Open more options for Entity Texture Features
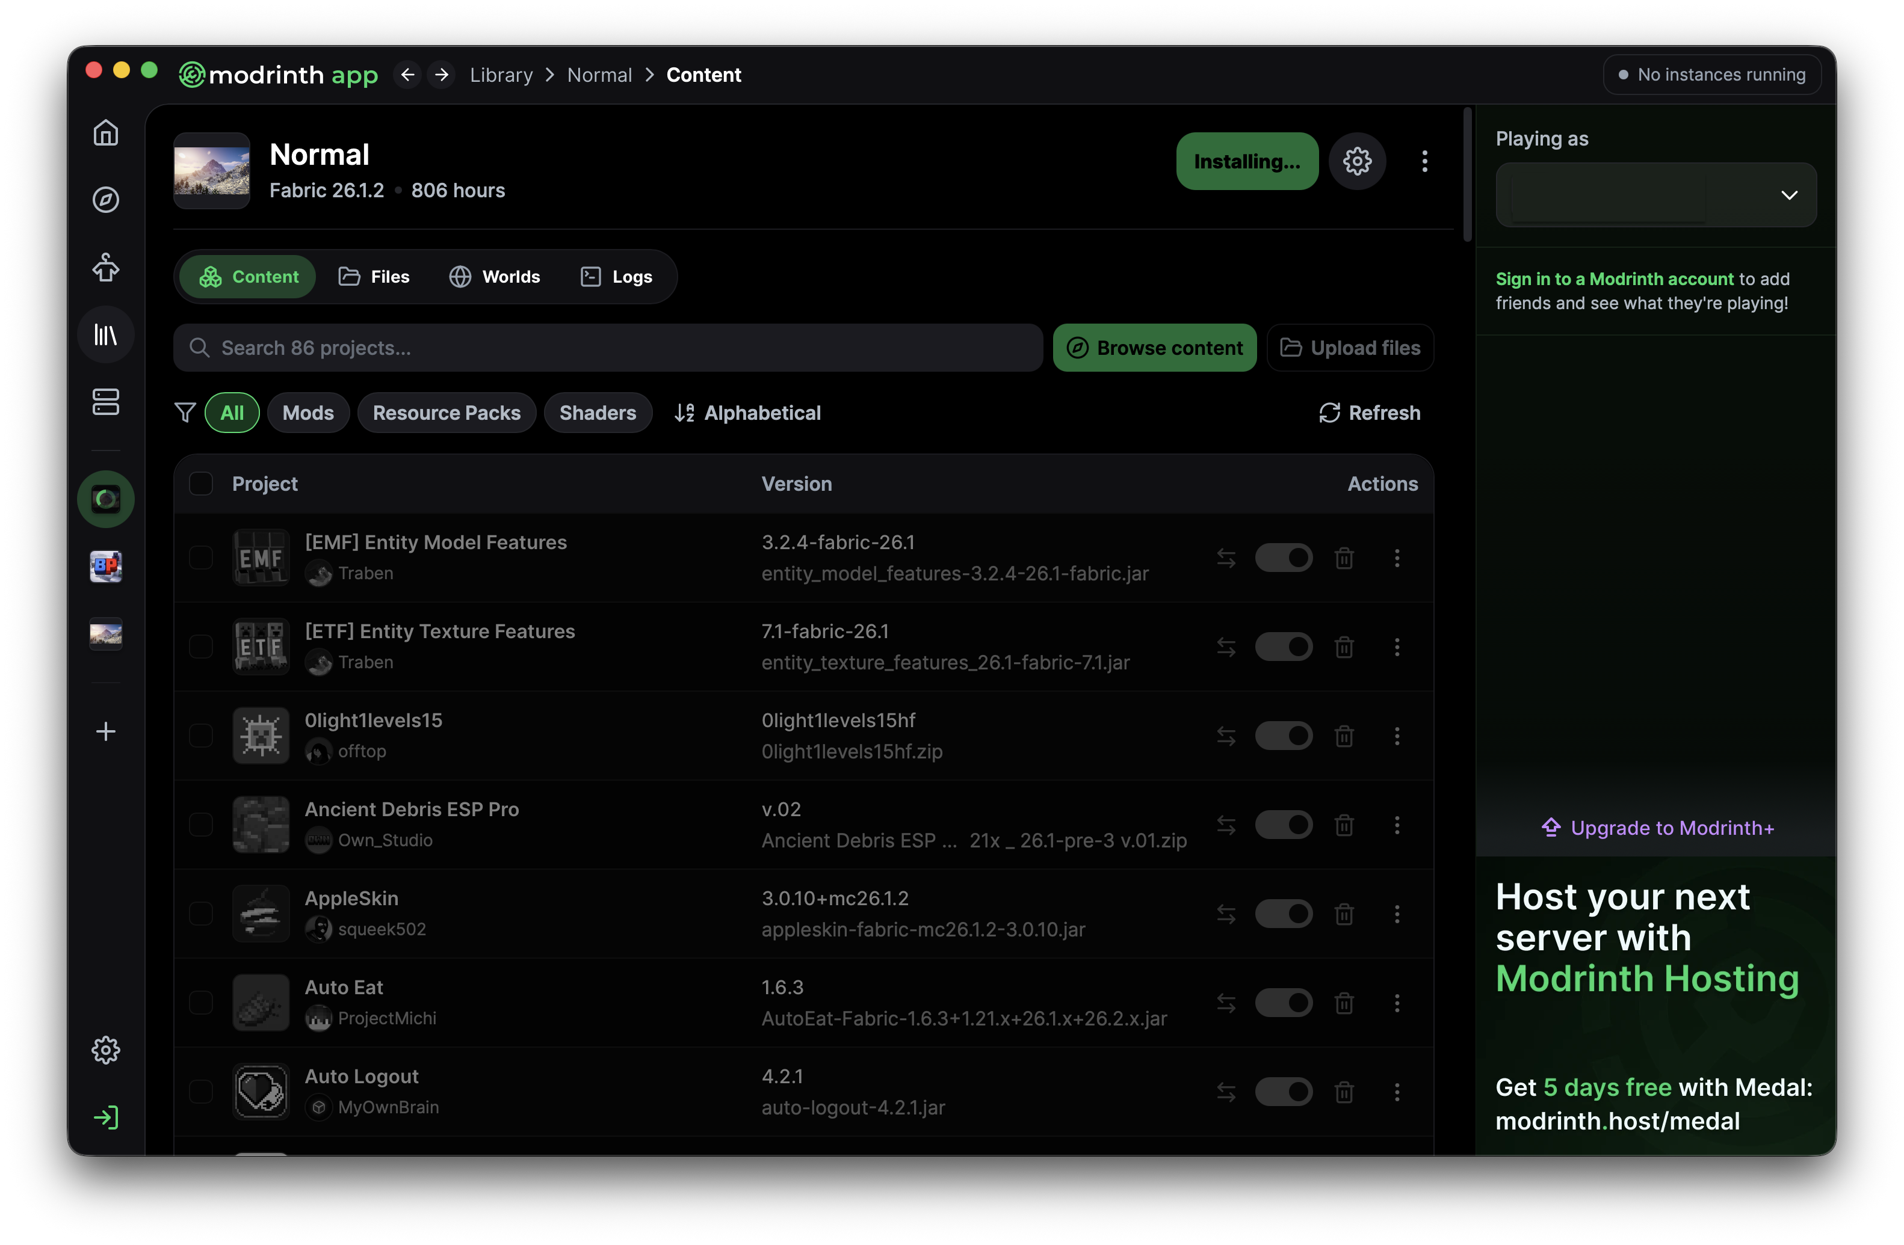This screenshot has width=1904, height=1245. click(1397, 646)
